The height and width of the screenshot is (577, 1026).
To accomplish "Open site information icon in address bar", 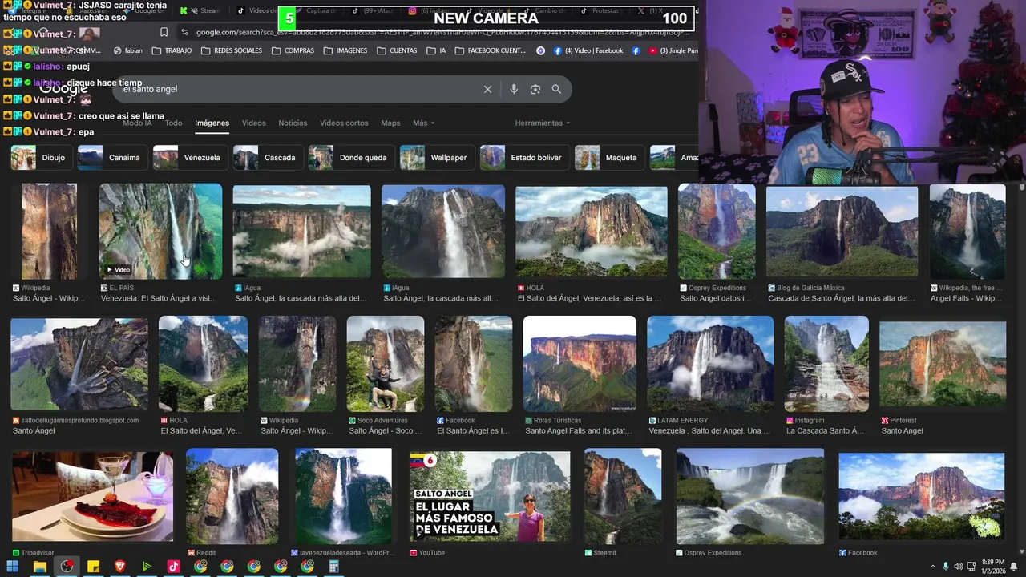I will pyautogui.click(x=185, y=32).
